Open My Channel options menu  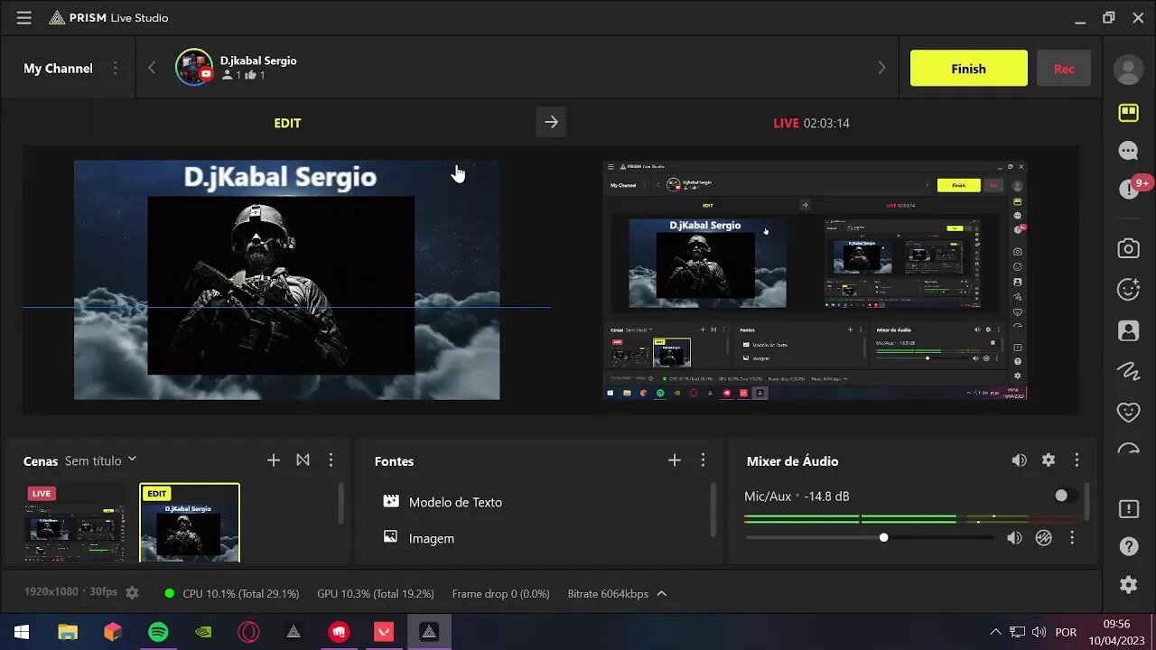pos(115,69)
